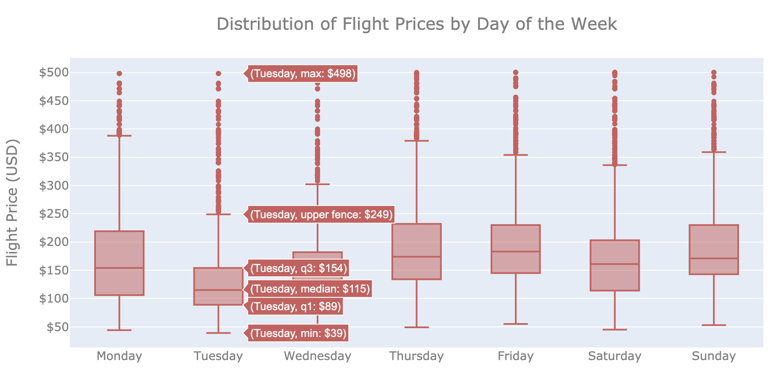Viewport: 784px width, 376px height.
Task: Click the $500 y-axis tick label
Action: point(53,73)
